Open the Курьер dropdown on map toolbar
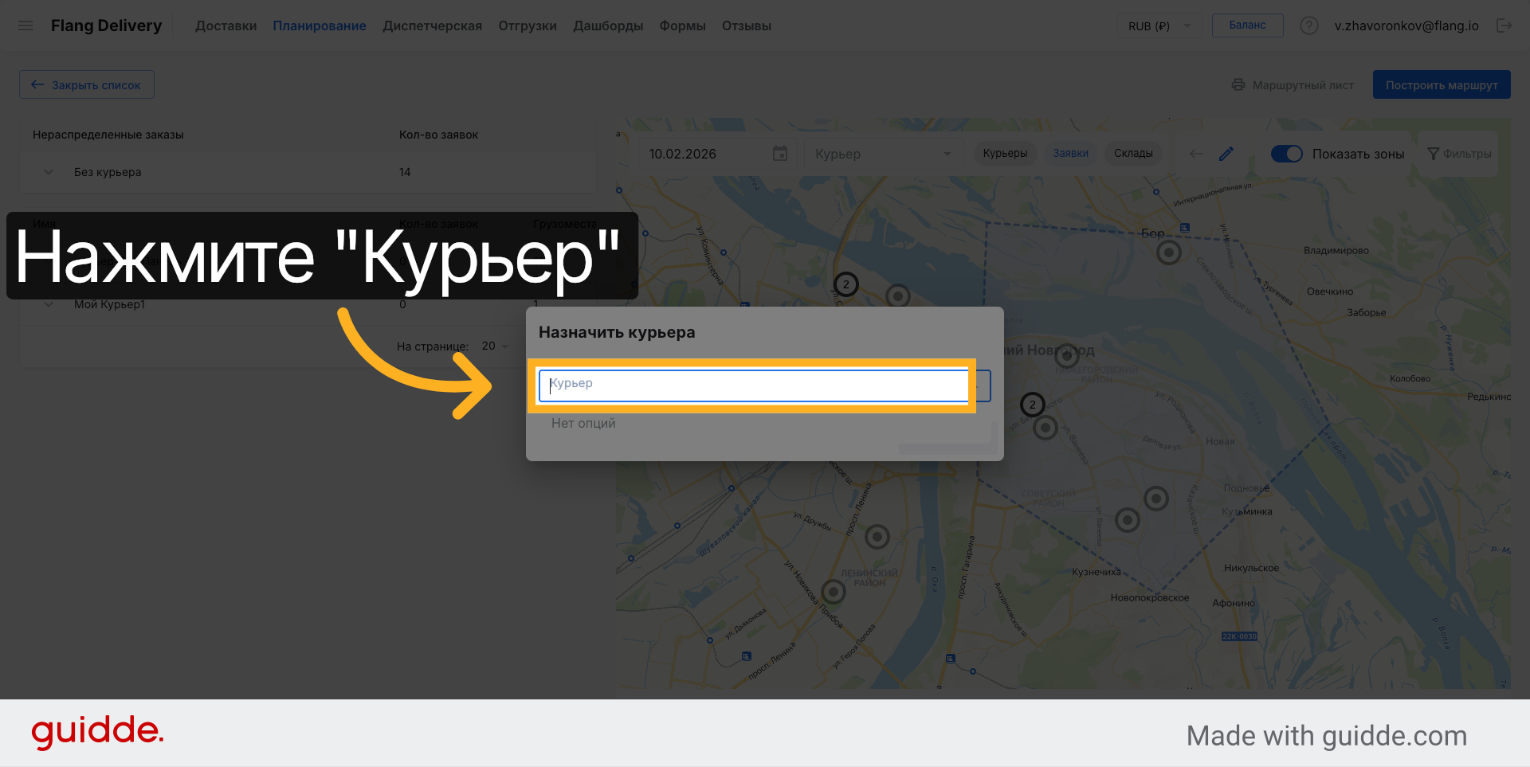This screenshot has width=1530, height=767. (x=882, y=154)
